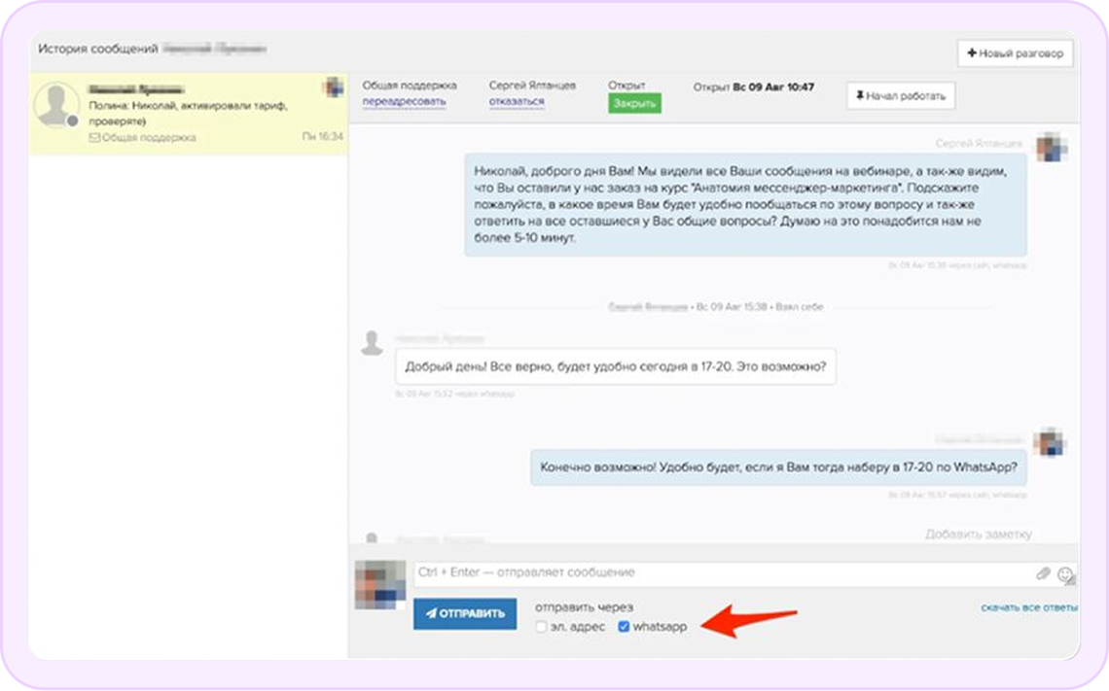Open скачать все ответы link

tap(1028, 607)
